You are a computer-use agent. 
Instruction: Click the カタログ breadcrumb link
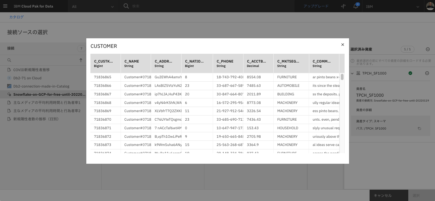(16, 17)
